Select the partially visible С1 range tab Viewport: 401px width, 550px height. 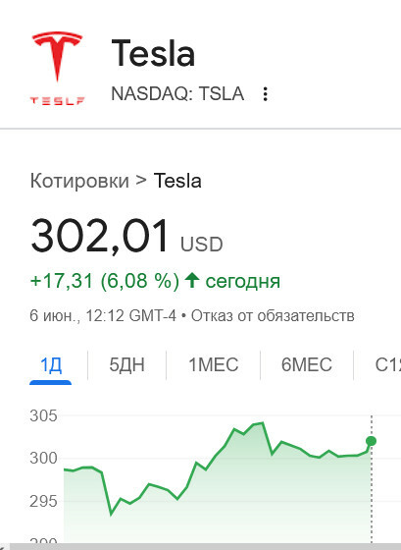tap(387, 364)
